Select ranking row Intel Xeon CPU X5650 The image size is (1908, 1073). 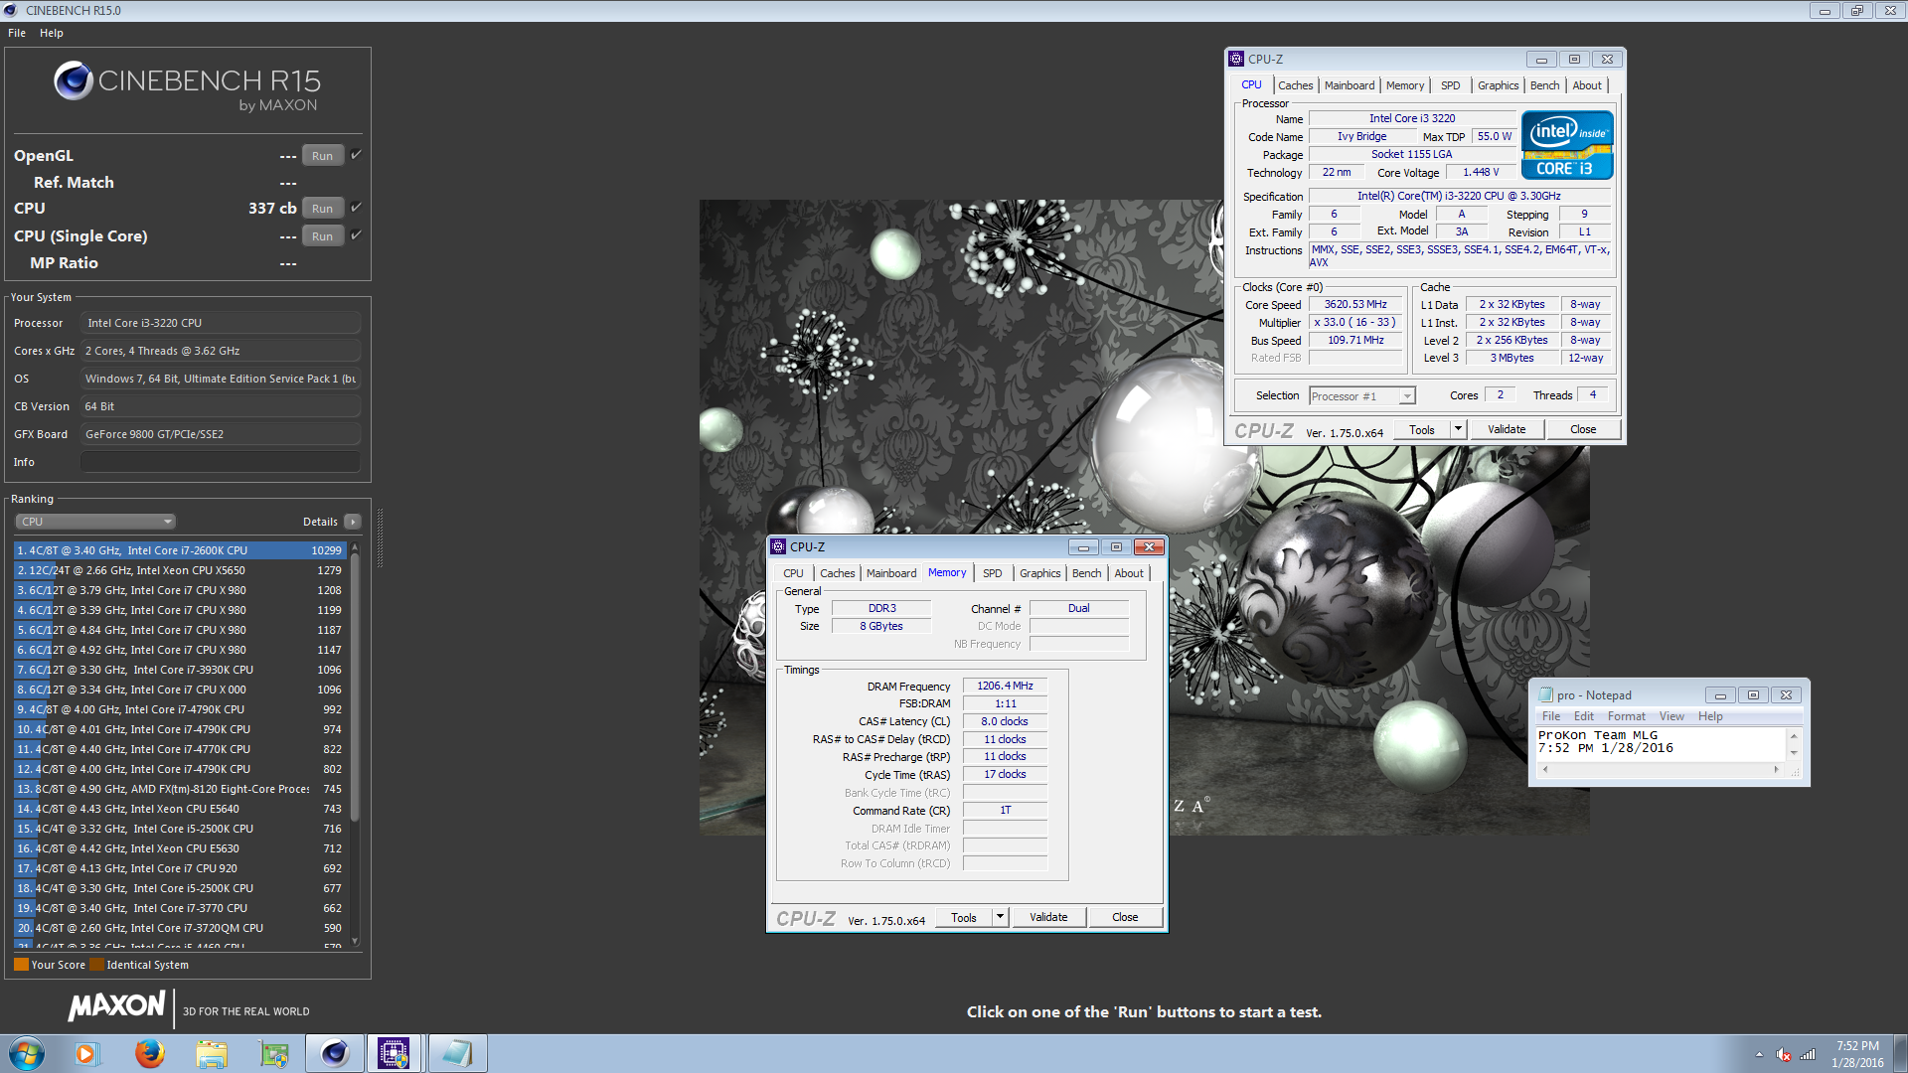(x=179, y=570)
